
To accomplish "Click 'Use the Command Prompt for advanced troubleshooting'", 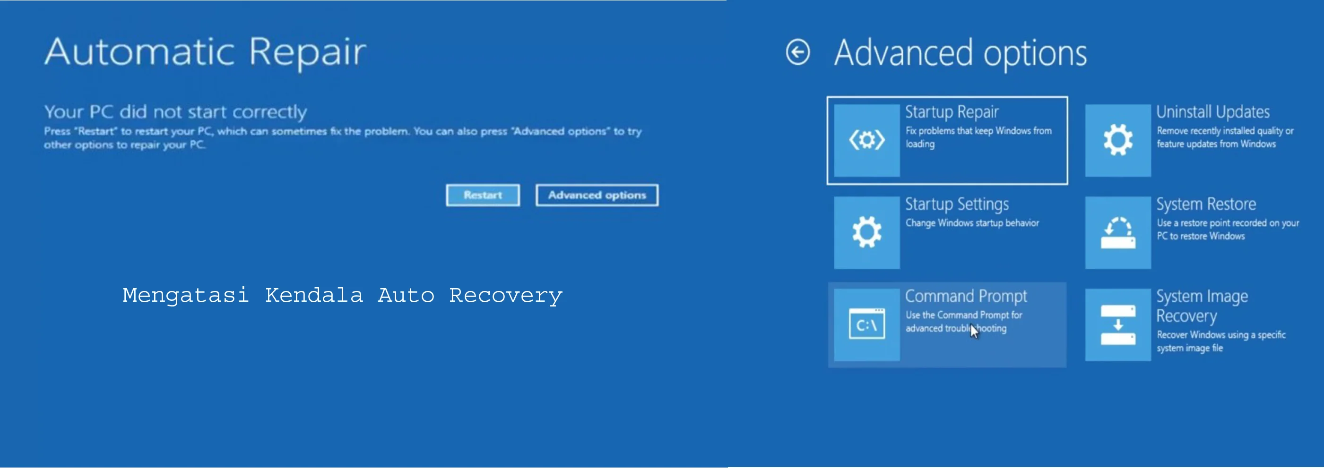I will pyautogui.click(x=964, y=322).
